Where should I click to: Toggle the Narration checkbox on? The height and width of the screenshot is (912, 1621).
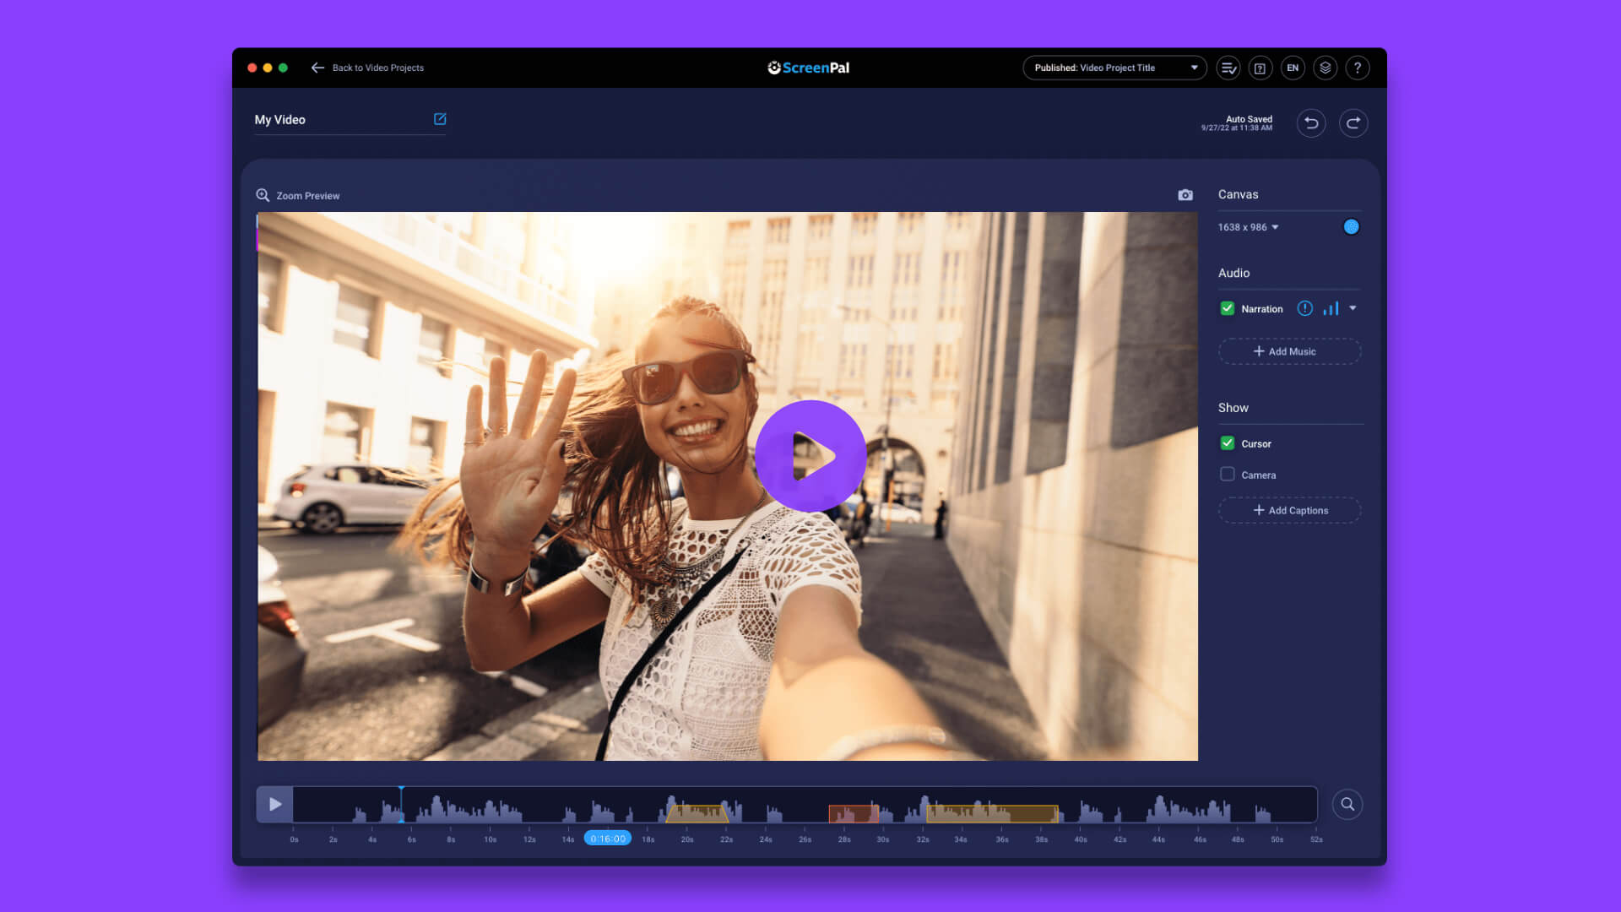pos(1227,308)
